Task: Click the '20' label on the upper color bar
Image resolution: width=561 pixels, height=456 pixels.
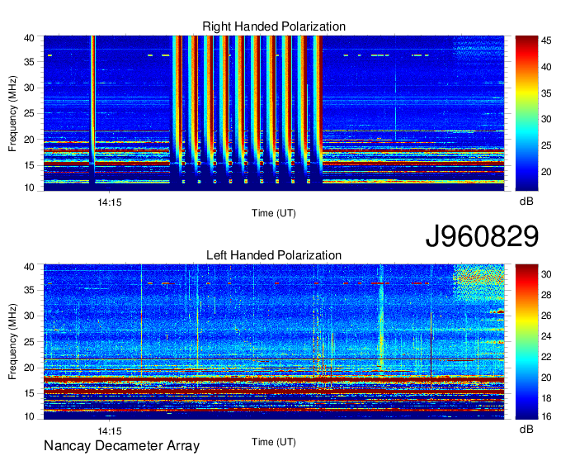Action: [x=546, y=172]
